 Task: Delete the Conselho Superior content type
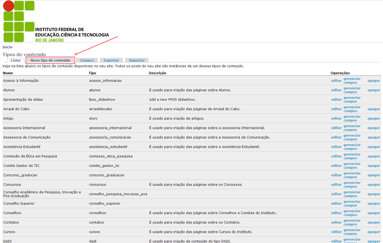point(374,204)
